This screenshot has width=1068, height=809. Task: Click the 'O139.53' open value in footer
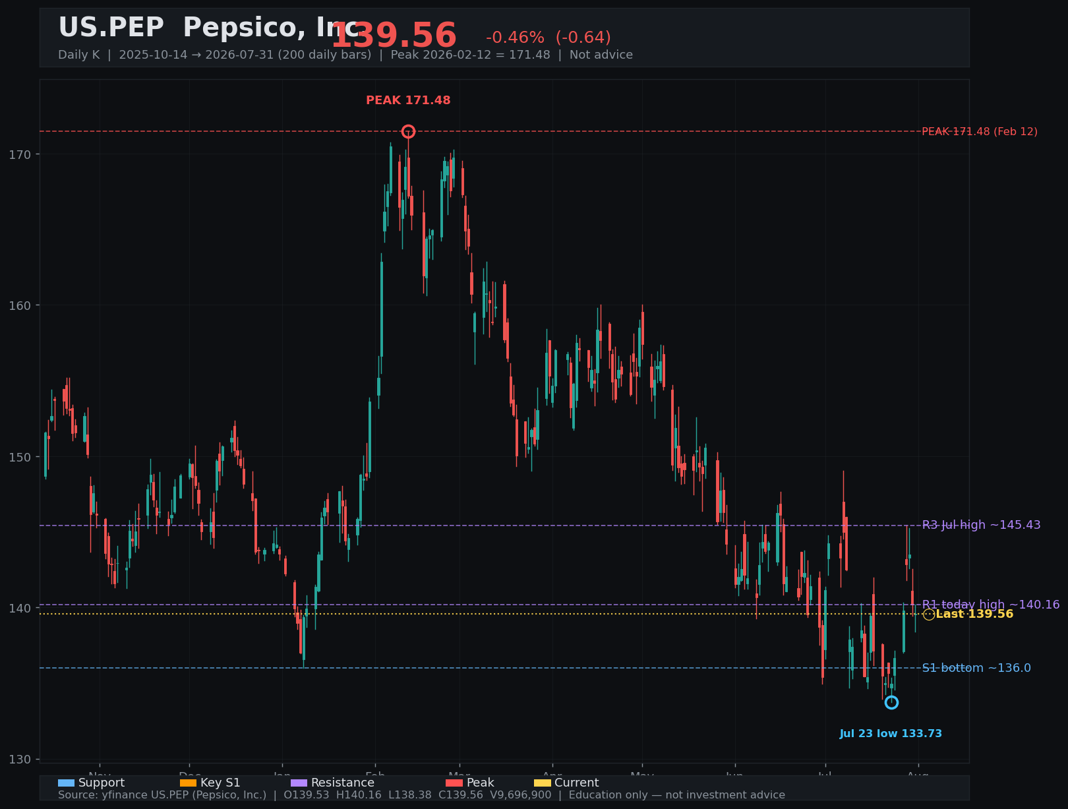point(307,795)
